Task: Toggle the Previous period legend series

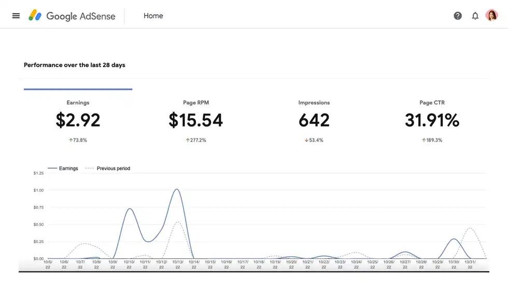Action: coord(108,169)
